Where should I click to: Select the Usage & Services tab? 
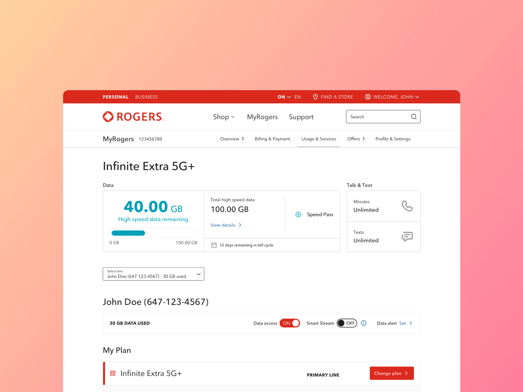coord(319,139)
